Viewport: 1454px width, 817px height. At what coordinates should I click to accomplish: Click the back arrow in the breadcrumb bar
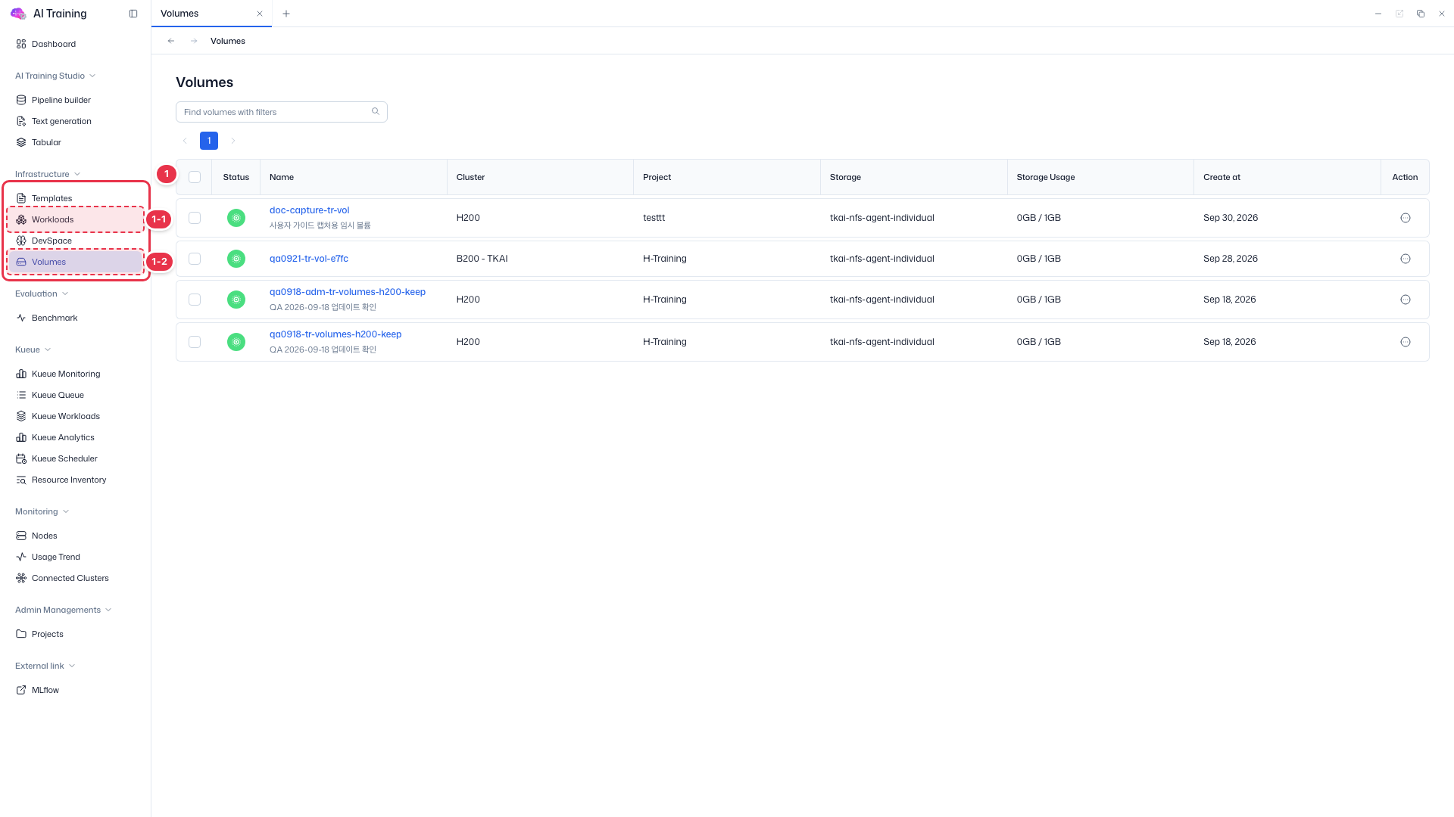point(171,41)
